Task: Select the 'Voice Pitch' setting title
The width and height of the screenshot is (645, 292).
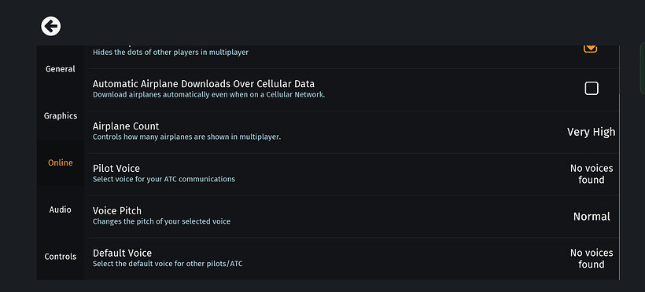Action: click(x=117, y=210)
